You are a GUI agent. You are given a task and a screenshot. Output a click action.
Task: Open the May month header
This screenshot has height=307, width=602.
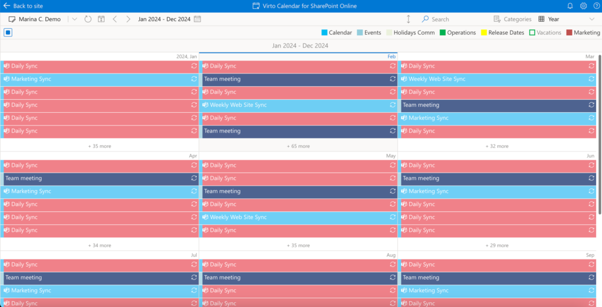[391, 156]
